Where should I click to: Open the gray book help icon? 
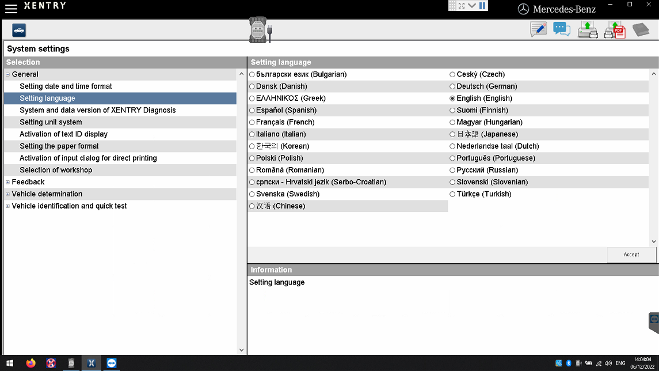click(x=641, y=29)
